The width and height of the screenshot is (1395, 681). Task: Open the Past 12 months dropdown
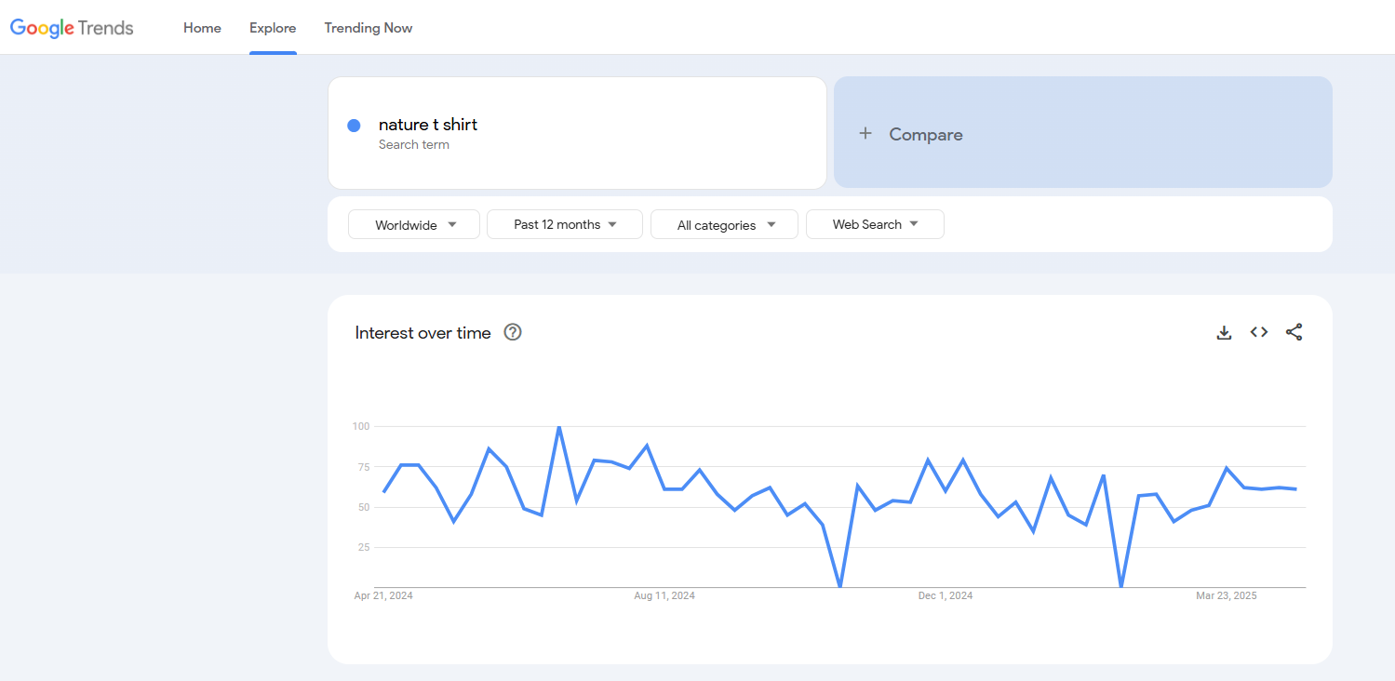(565, 224)
